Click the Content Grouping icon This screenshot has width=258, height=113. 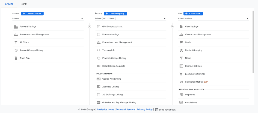pos(181,50)
